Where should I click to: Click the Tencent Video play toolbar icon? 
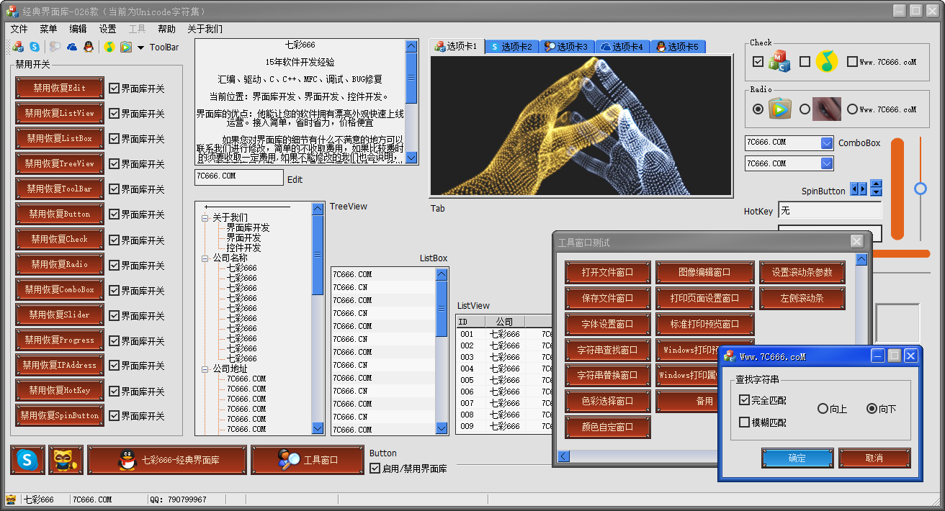click(x=125, y=47)
